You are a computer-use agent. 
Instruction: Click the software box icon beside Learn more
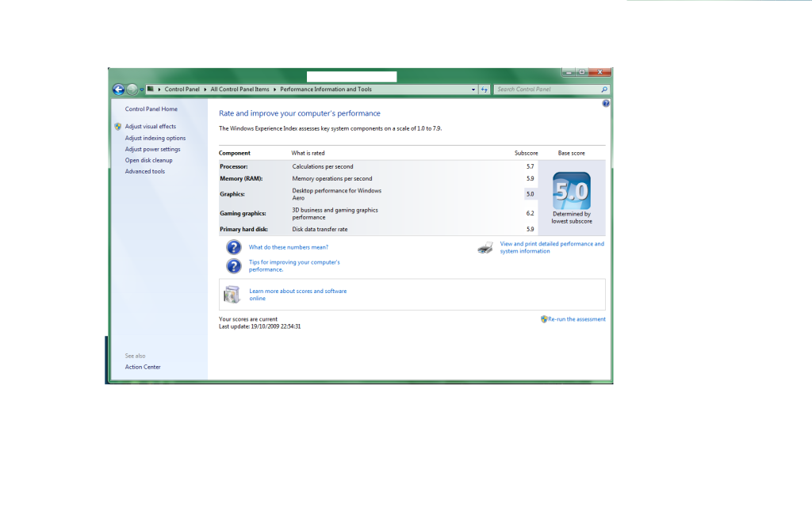click(232, 295)
